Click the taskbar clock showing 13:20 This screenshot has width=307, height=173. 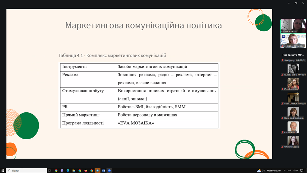(x=295, y=170)
